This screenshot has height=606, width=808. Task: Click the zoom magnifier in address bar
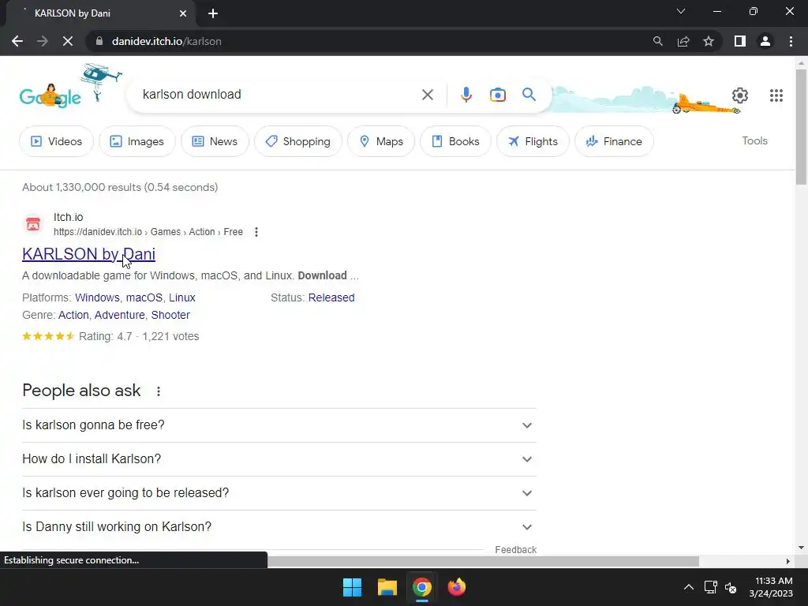click(x=657, y=41)
